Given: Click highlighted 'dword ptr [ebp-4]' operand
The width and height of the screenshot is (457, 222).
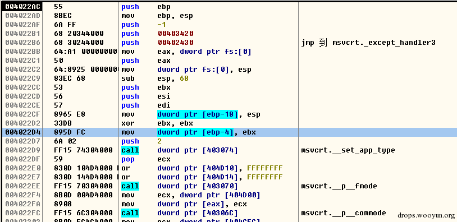Looking at the screenshot, I should (x=195, y=132).
